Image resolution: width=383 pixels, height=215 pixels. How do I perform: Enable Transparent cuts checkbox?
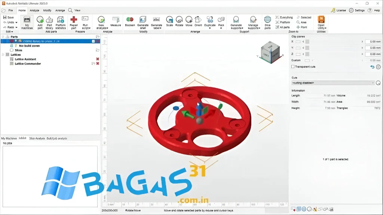click(x=293, y=66)
